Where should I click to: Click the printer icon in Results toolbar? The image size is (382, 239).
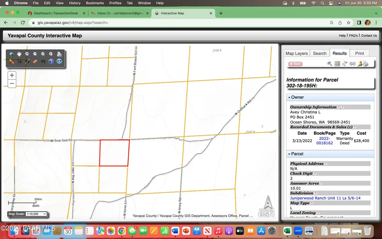[x=365, y=64]
